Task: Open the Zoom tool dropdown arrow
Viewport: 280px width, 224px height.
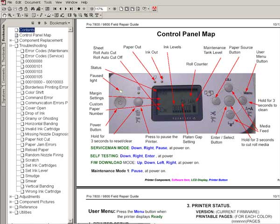Action: point(14,15)
